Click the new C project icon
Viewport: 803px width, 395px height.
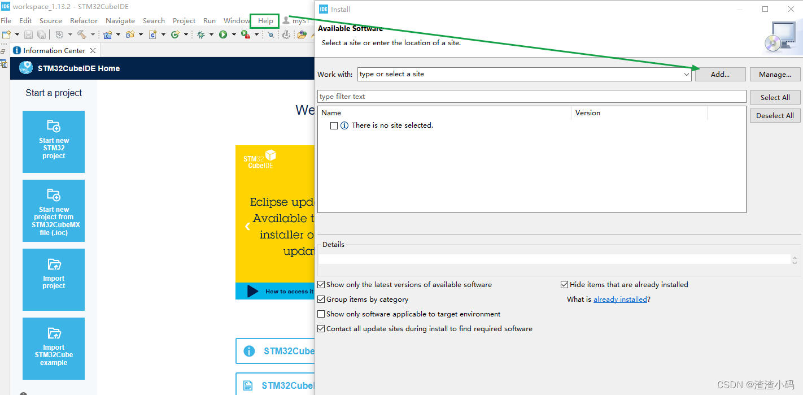108,34
